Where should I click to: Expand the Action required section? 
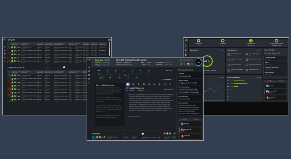[x=135, y=116]
